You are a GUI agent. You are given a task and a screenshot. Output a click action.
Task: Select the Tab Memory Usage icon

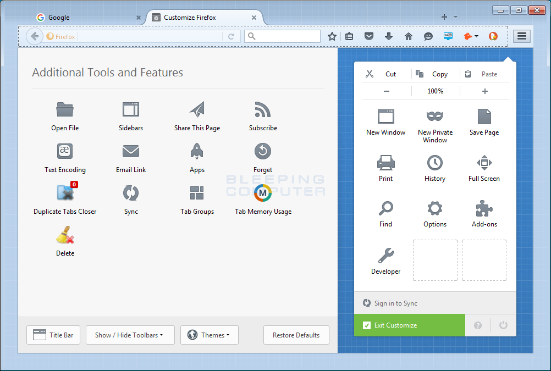263,193
